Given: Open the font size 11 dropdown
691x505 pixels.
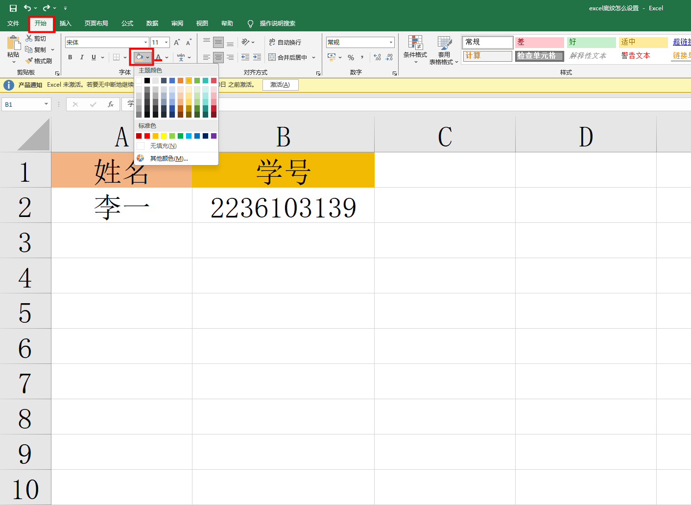Looking at the screenshot, I should [x=167, y=43].
